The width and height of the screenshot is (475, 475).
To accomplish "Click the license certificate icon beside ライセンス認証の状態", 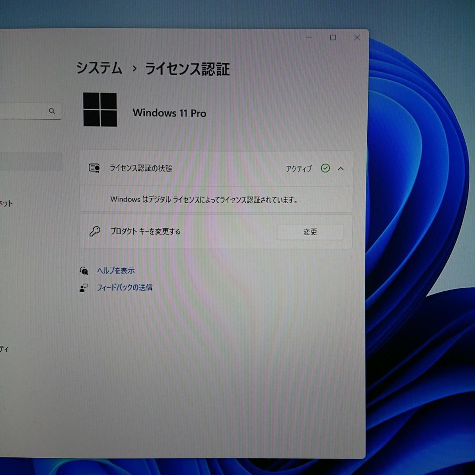I will (95, 168).
